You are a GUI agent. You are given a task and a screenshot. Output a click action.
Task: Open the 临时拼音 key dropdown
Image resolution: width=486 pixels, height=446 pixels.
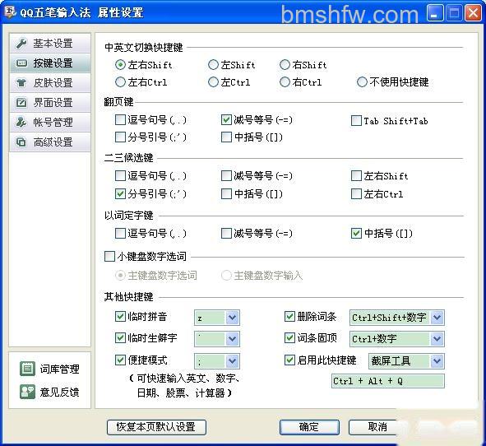click(233, 318)
